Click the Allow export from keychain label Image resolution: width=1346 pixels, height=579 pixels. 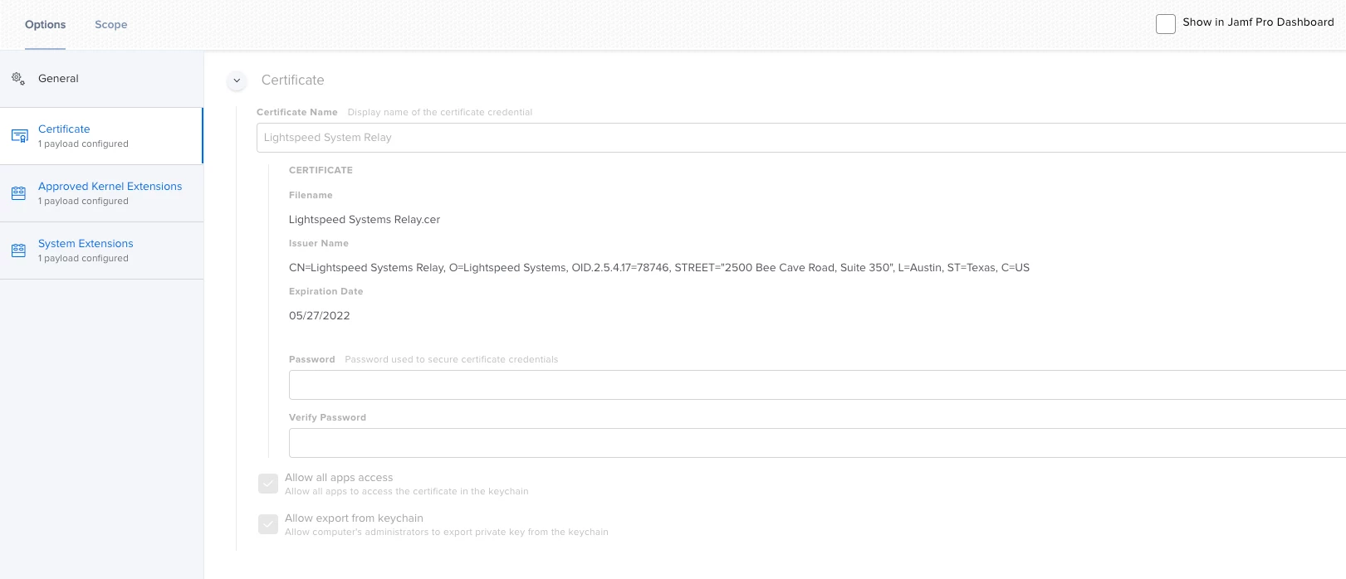pos(354,518)
